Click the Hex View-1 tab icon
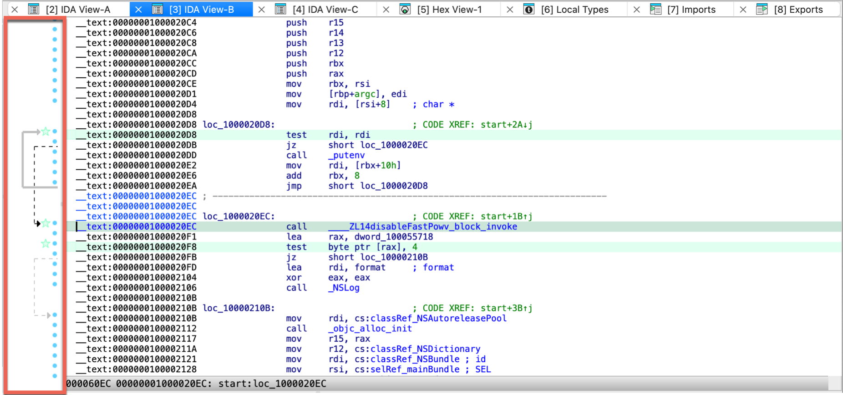 [x=405, y=9]
